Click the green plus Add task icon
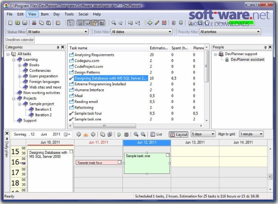This screenshot has width=278, height=204. coord(150,23)
